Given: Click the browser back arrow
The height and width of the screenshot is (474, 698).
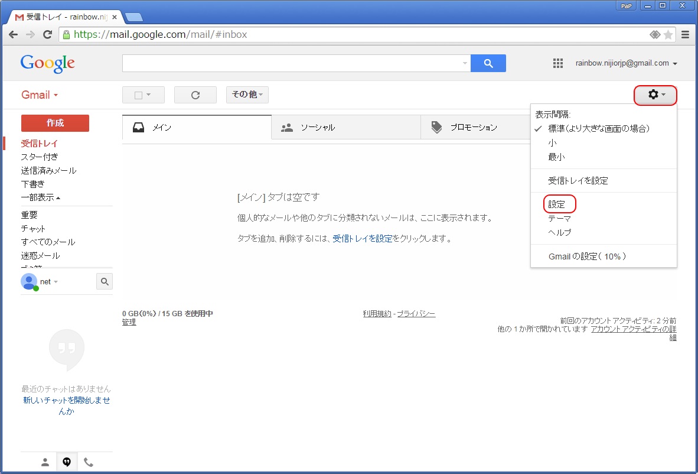Looking at the screenshot, I should 13,35.
